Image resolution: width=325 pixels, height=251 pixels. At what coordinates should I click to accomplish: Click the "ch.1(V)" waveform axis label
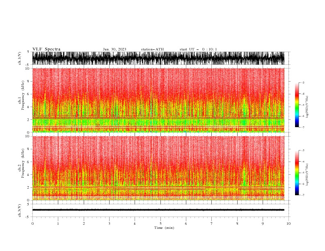point(20,58)
